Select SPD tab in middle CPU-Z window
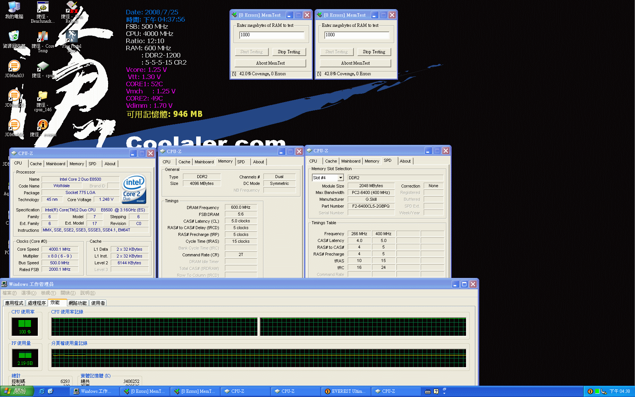Screen dimensions: 635x397 [x=241, y=162]
